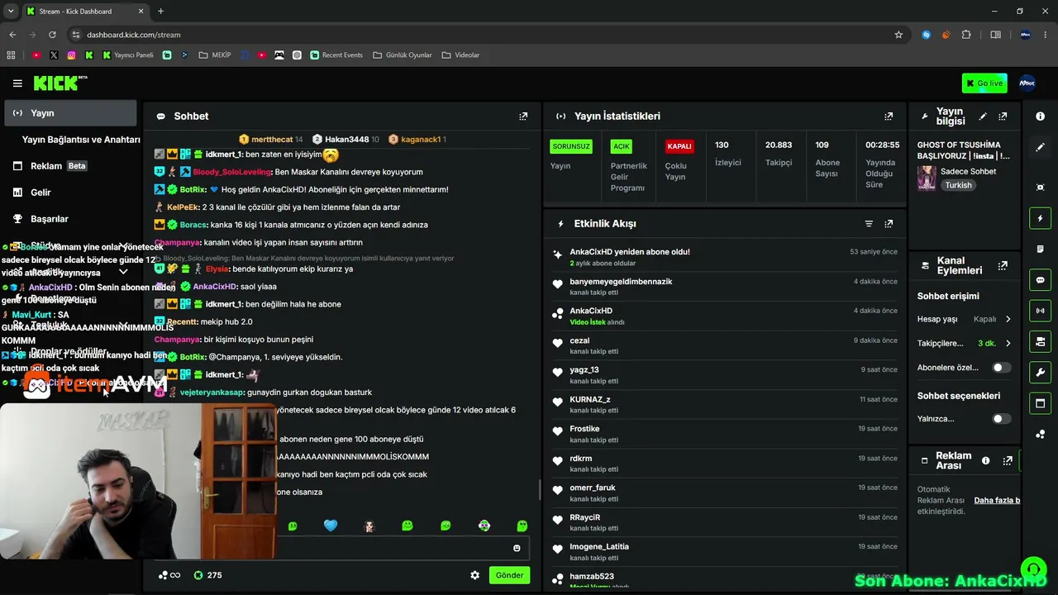Click the Go live button

click(984, 83)
